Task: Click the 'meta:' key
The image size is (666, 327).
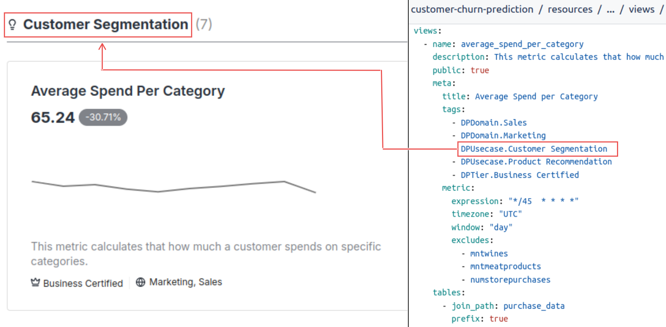Action: click(444, 83)
